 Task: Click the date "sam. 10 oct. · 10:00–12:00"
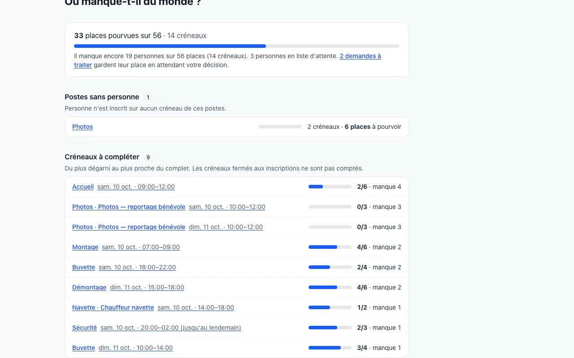point(227,207)
